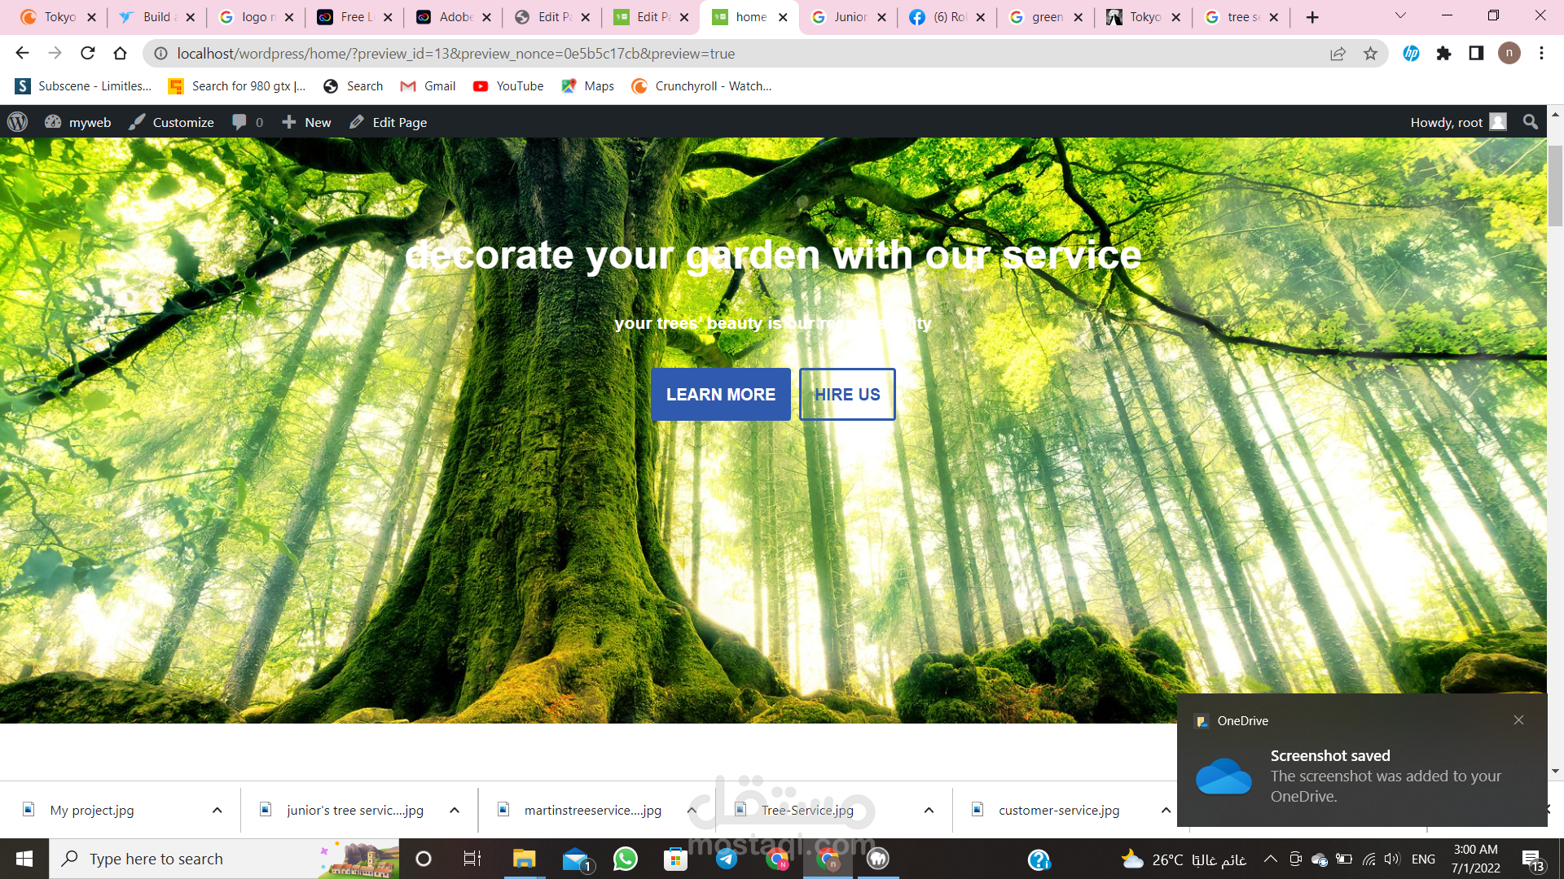Bookmark page with the star icon

(x=1370, y=54)
